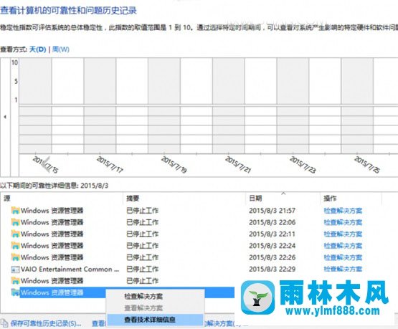Choose 查看技术详细信息 in the context menu
Image resolution: width=398 pixels, height=329 pixels.
click(155, 320)
